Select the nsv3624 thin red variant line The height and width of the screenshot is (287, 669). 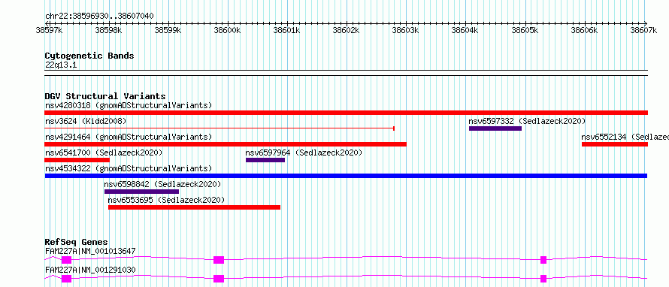[219, 128]
